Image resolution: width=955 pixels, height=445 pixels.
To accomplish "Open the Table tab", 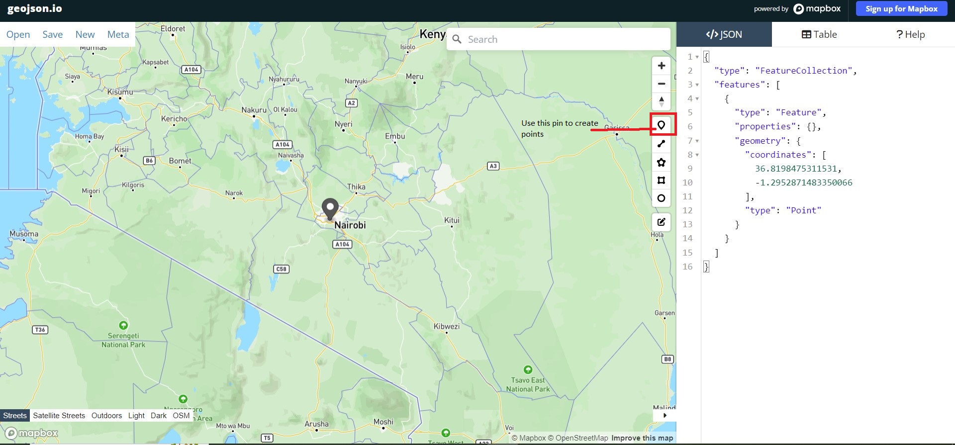I will tap(819, 34).
